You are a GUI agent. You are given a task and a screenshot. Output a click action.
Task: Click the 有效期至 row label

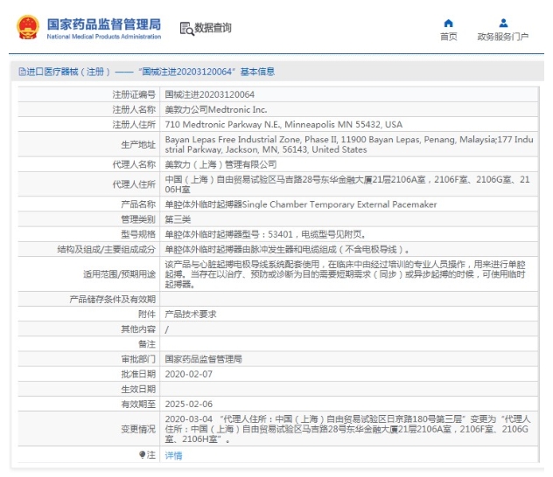[138, 404]
